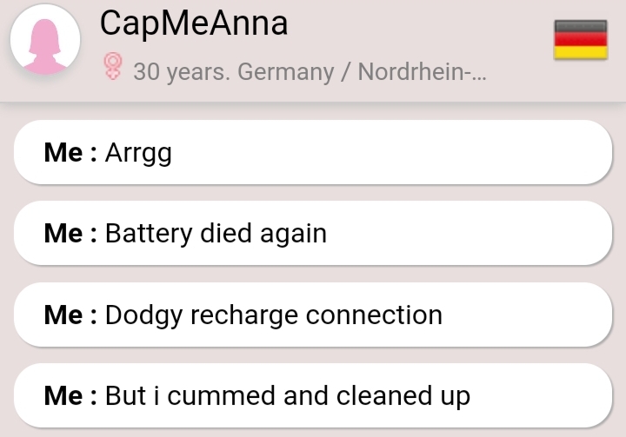Screen dimensions: 626x437
Task: Click the German flag icon
Action: pyautogui.click(x=580, y=40)
